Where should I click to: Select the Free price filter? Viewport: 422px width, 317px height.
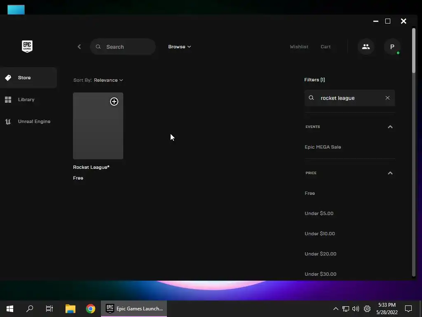309,193
